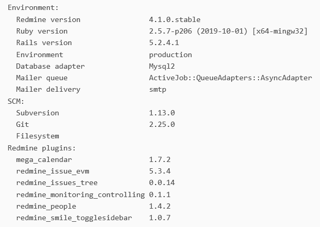Click the Git version 2.25.0
The height and width of the screenshot is (227, 320).
[x=162, y=124]
